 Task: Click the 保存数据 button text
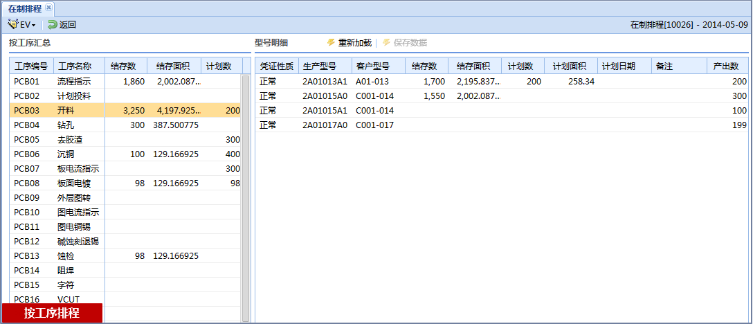410,43
